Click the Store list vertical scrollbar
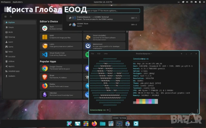Viewport: 206px width, 128px height. (127, 31)
